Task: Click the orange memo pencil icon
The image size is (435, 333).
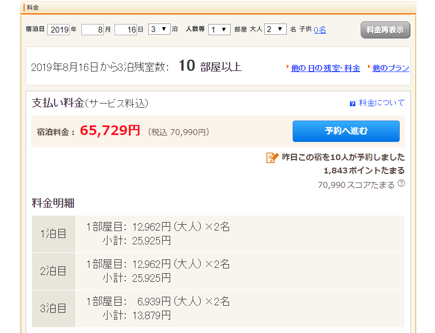Action: click(x=272, y=157)
